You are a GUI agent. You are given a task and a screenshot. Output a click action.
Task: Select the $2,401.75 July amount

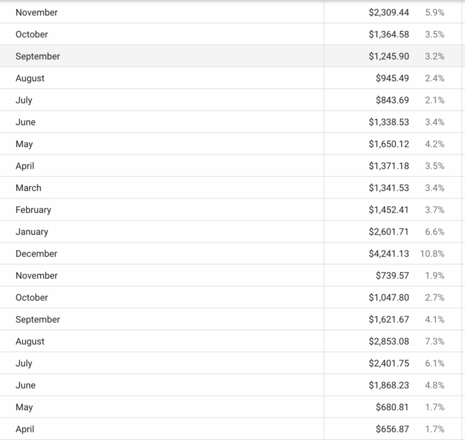[389, 363]
